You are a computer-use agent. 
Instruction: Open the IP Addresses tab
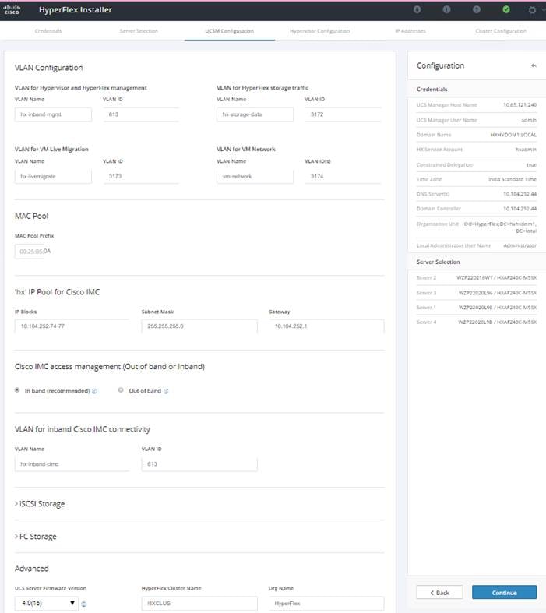[410, 31]
